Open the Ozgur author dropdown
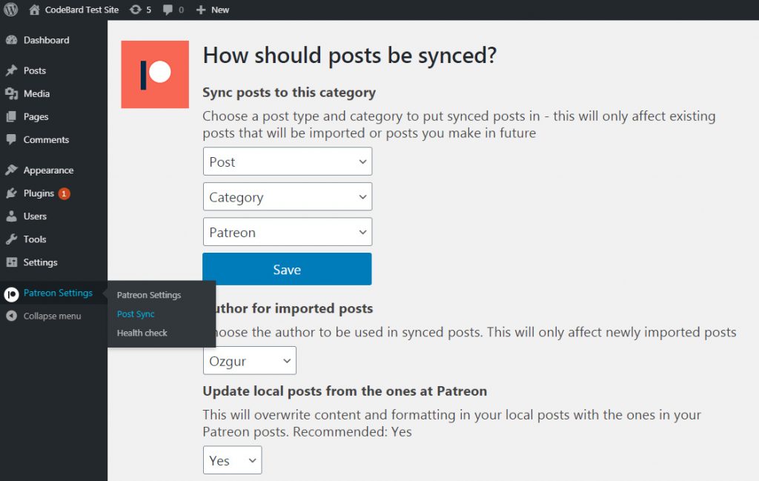759x481 pixels. point(250,360)
